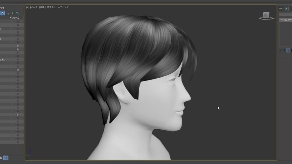The image size is (292, 164).
Task: Sort the list by the フリーズ column header
Action: (x=15, y=18)
